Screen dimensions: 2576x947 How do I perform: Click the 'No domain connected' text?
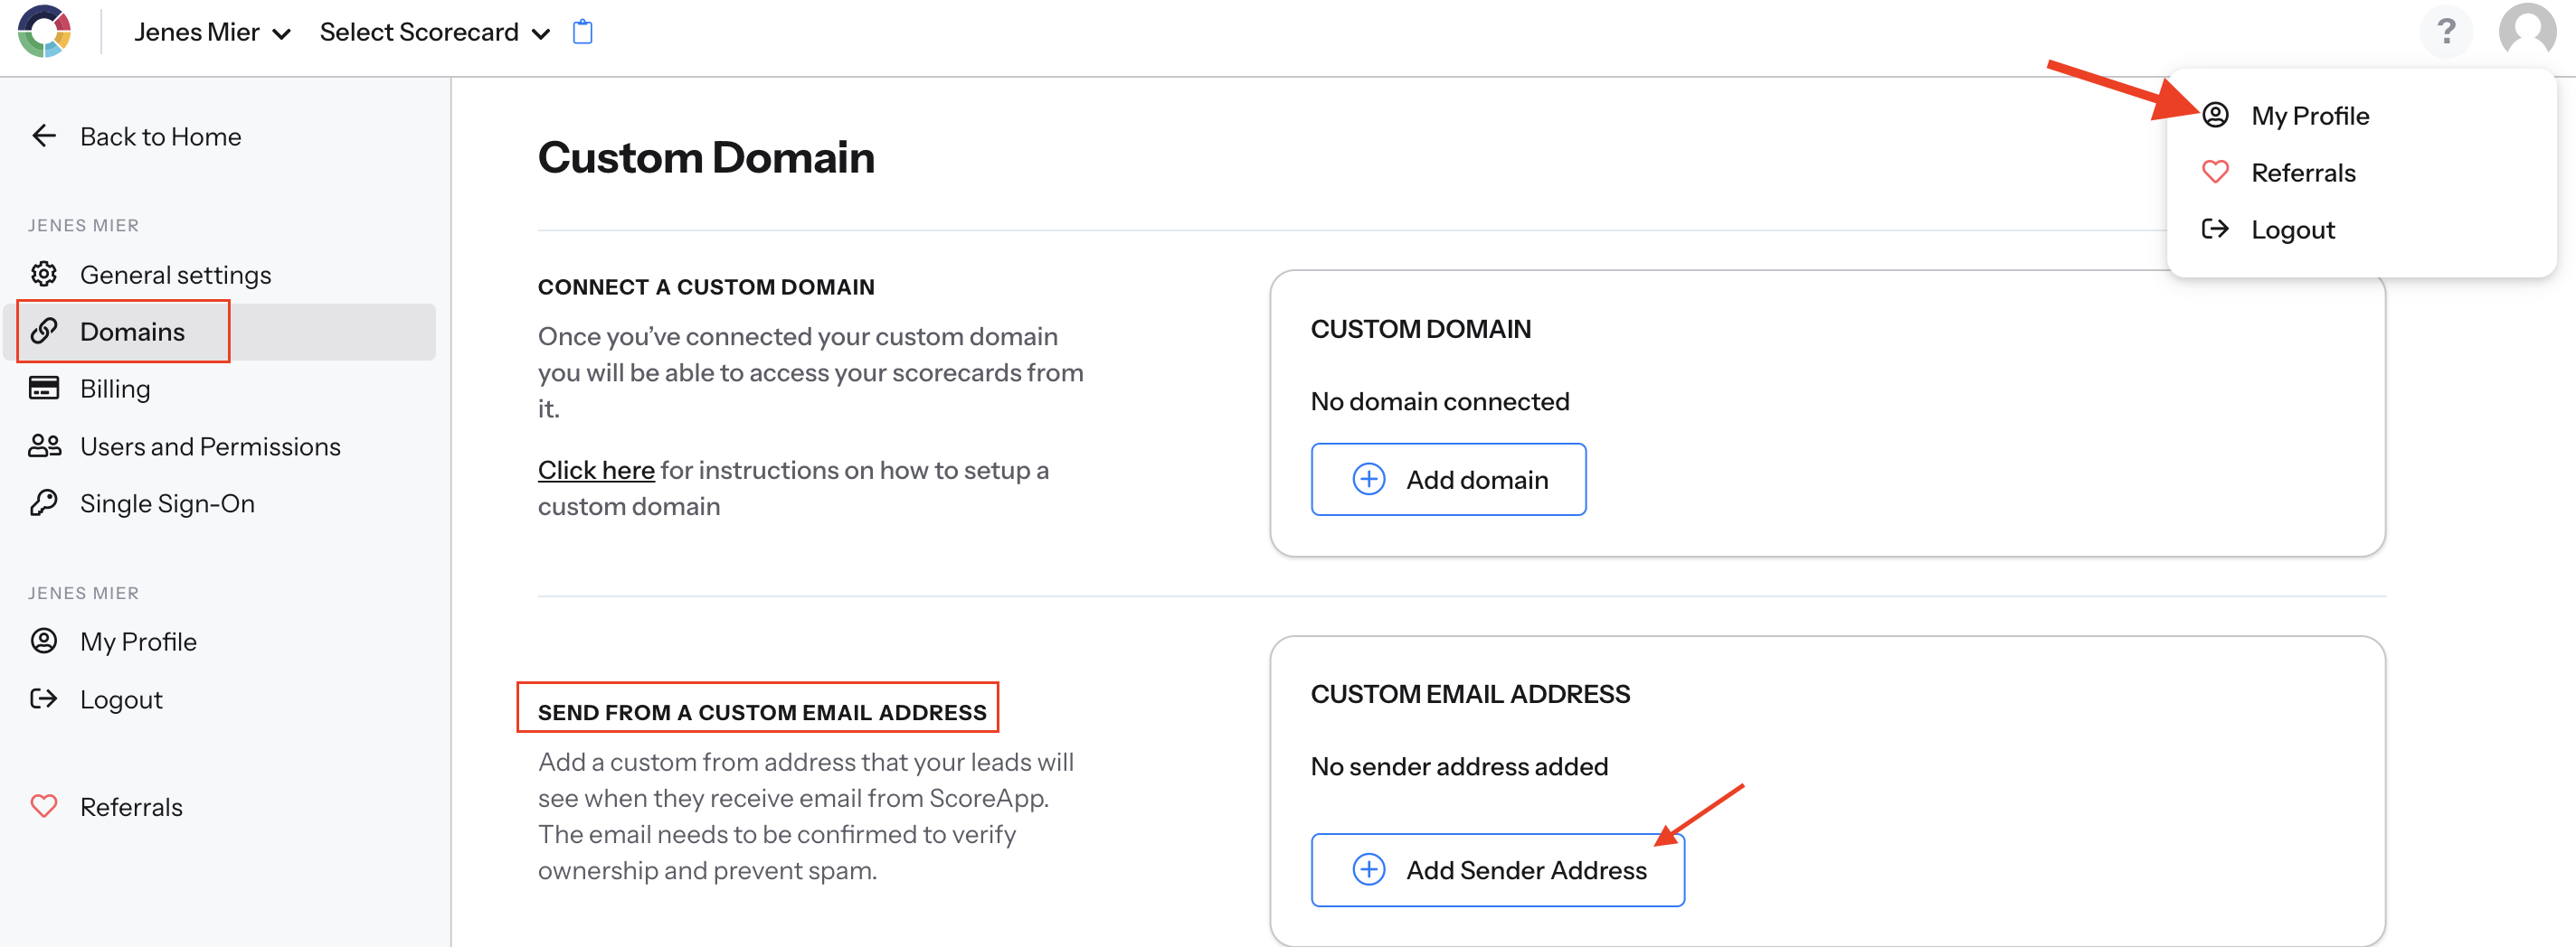click(1440, 401)
